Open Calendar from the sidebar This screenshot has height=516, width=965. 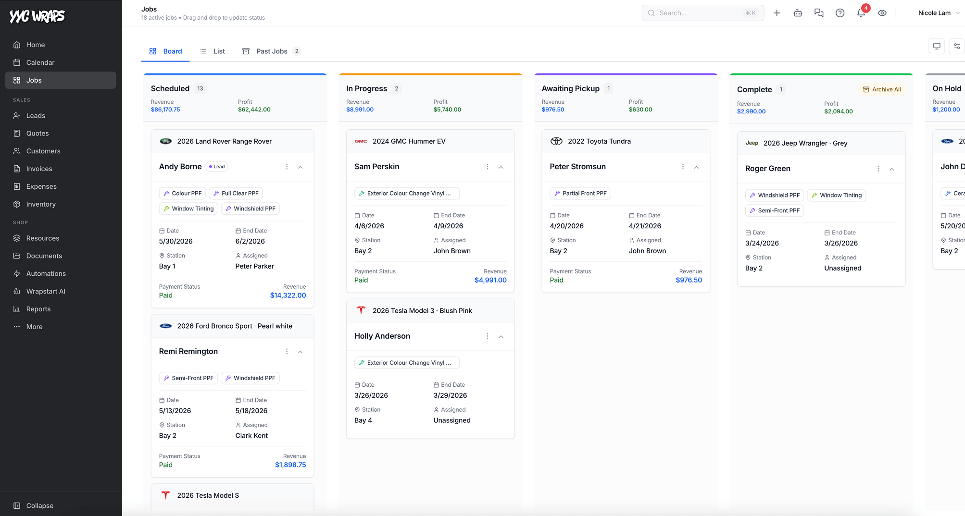tap(61, 62)
